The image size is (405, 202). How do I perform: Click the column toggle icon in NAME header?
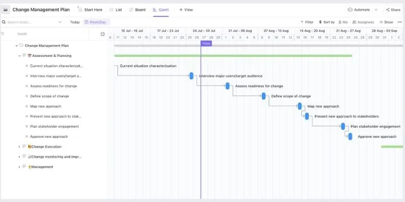click(103, 34)
